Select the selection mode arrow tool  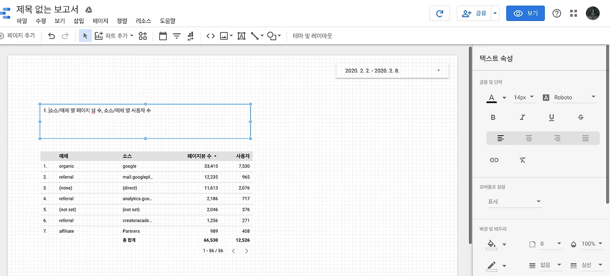tap(85, 36)
